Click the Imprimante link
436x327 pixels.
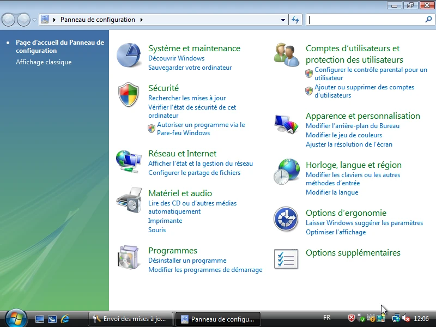pos(165,221)
